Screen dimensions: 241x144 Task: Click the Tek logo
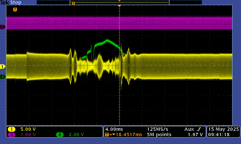(5, 2)
